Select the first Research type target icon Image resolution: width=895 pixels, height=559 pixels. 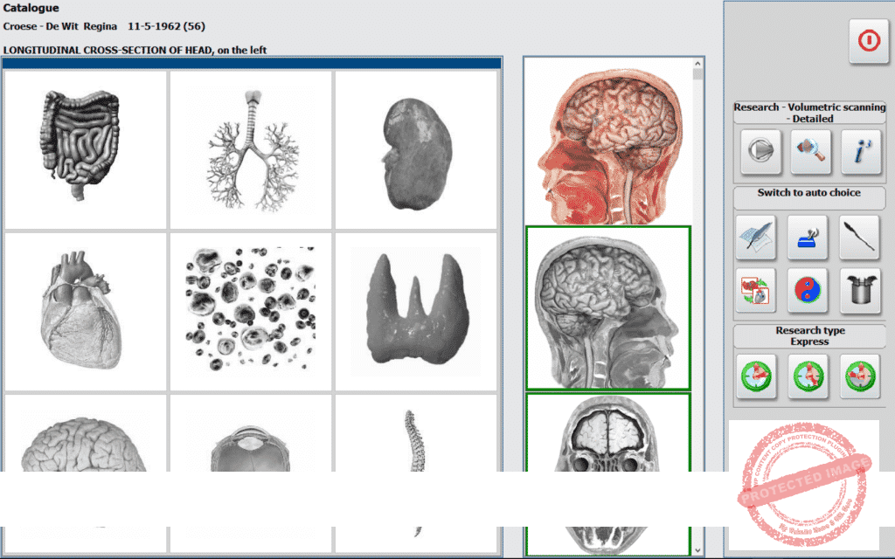pyautogui.click(x=756, y=376)
